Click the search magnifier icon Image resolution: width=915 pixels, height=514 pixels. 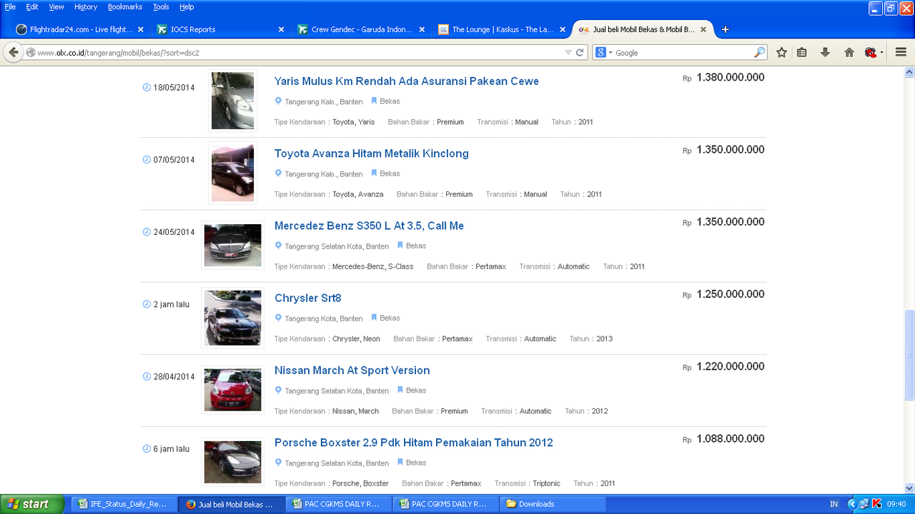coord(758,52)
